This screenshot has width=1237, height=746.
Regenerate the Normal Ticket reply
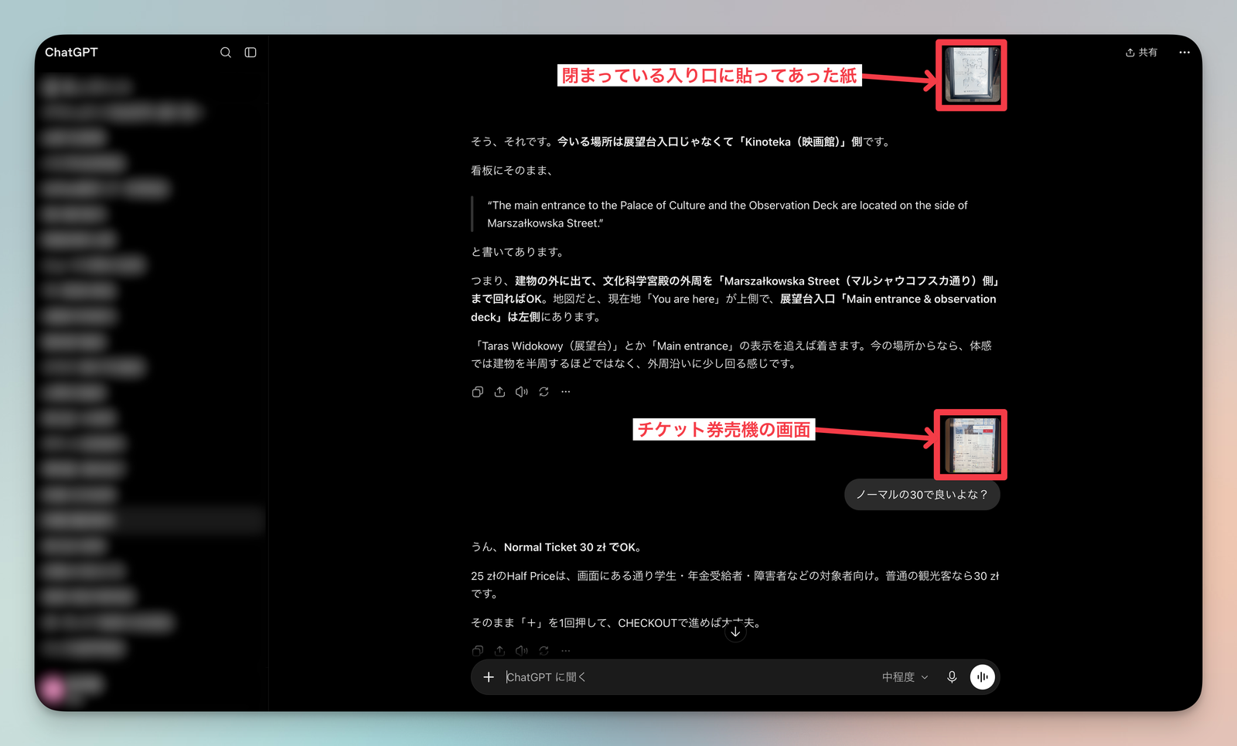pos(544,651)
